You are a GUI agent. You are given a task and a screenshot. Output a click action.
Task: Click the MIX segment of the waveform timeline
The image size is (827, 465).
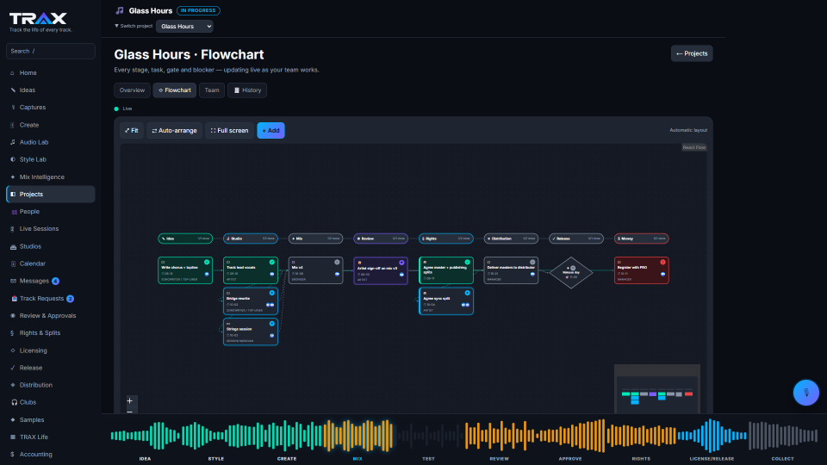tap(358, 437)
